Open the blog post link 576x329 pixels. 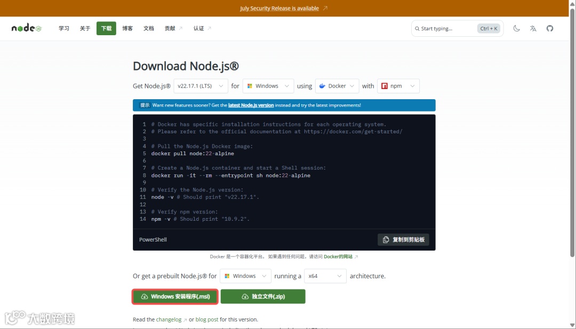tap(207, 319)
